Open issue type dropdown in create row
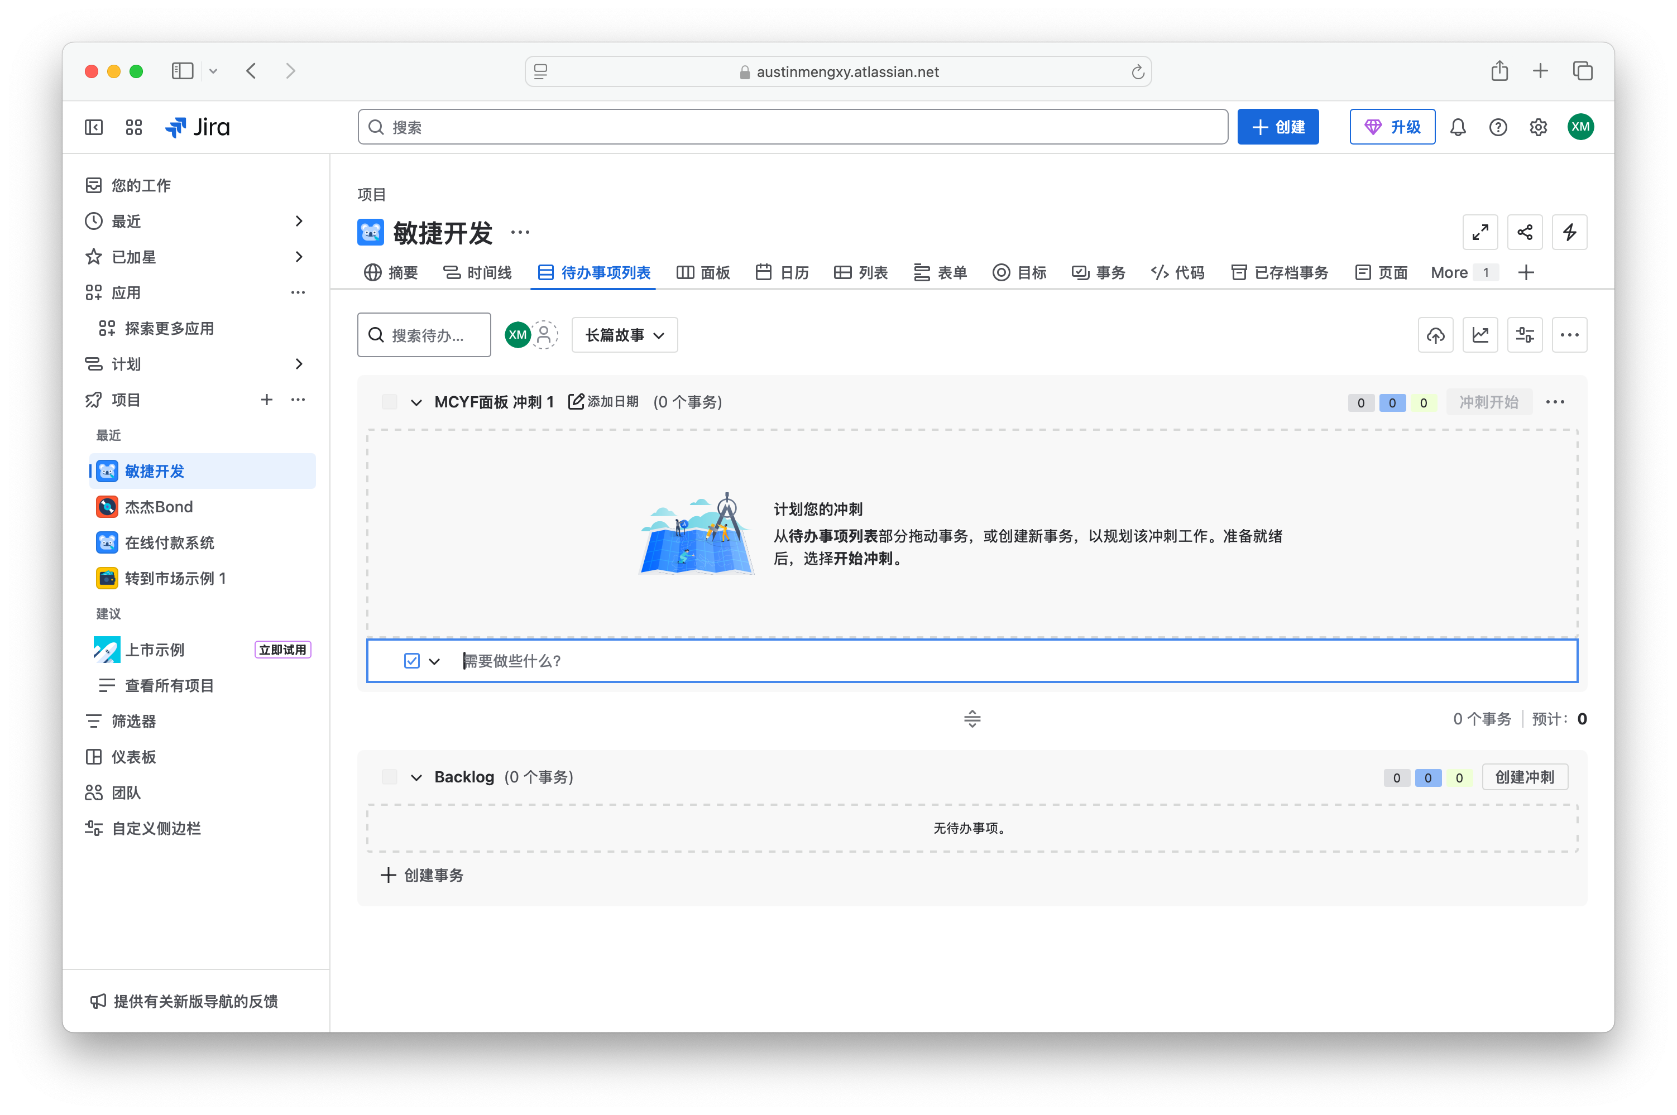 (x=434, y=661)
